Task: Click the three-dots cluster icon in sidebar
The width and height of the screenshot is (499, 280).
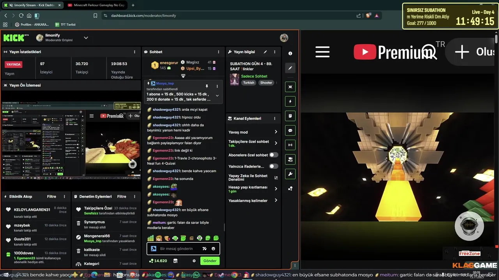Action: 290,189
